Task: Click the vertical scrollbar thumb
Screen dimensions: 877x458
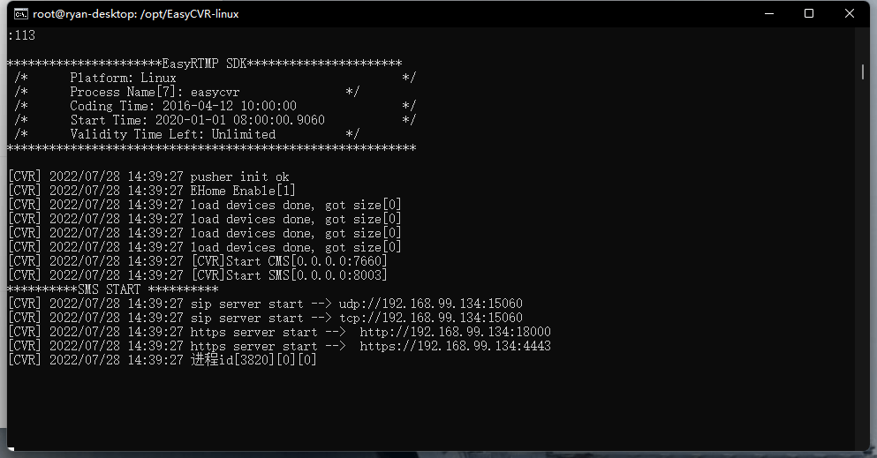Action: 863,71
